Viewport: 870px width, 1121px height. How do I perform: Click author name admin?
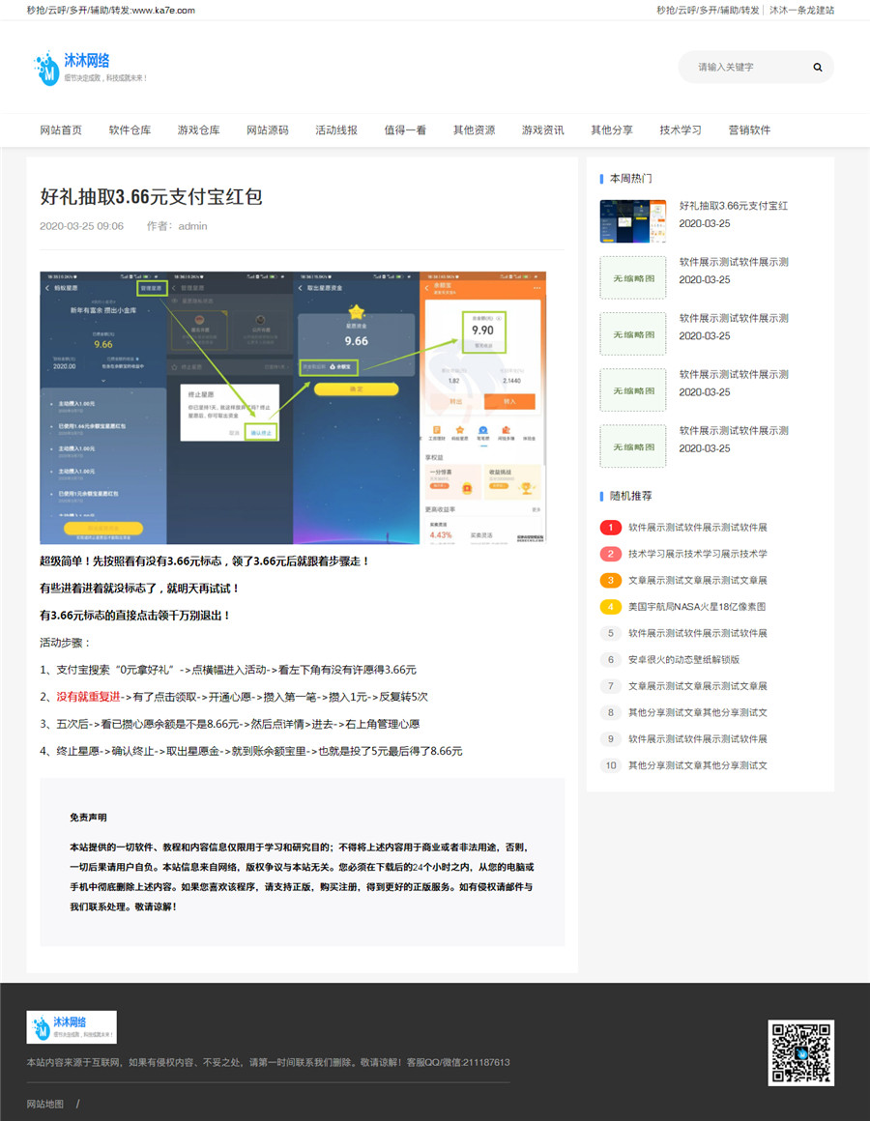click(192, 226)
